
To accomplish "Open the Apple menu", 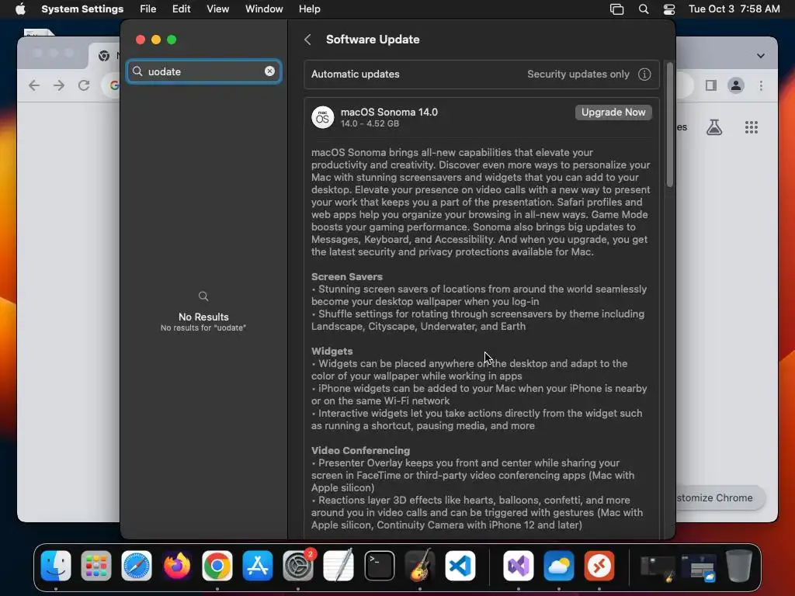I will [20, 9].
